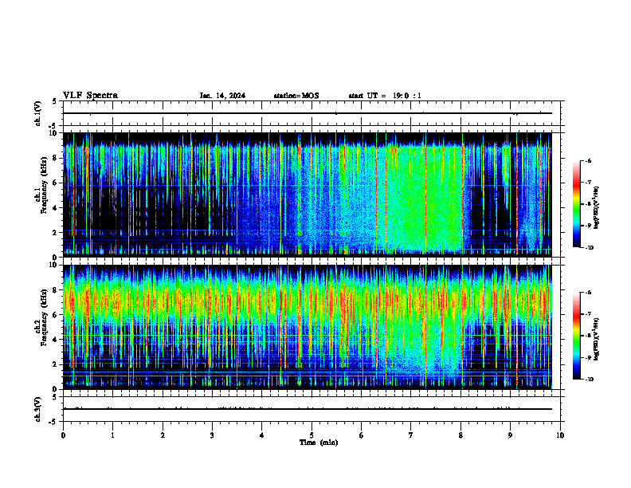Click the 'Time (min)' axis label
Screen dimensions: 631x488
click(319, 443)
